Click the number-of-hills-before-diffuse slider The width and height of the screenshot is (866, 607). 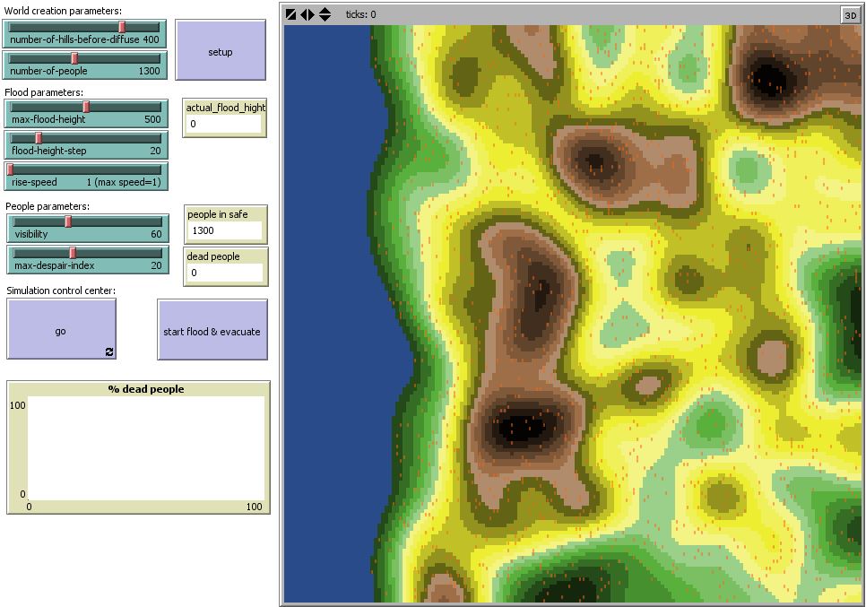pos(85,33)
